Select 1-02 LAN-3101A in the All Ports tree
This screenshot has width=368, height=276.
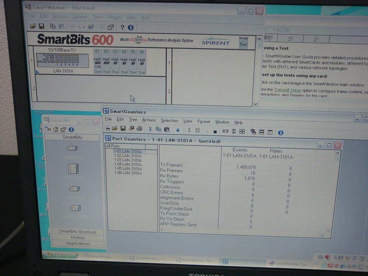click(x=128, y=156)
